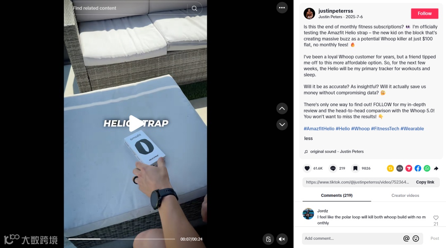Open the three-dots more options menu

pyautogui.click(x=282, y=8)
